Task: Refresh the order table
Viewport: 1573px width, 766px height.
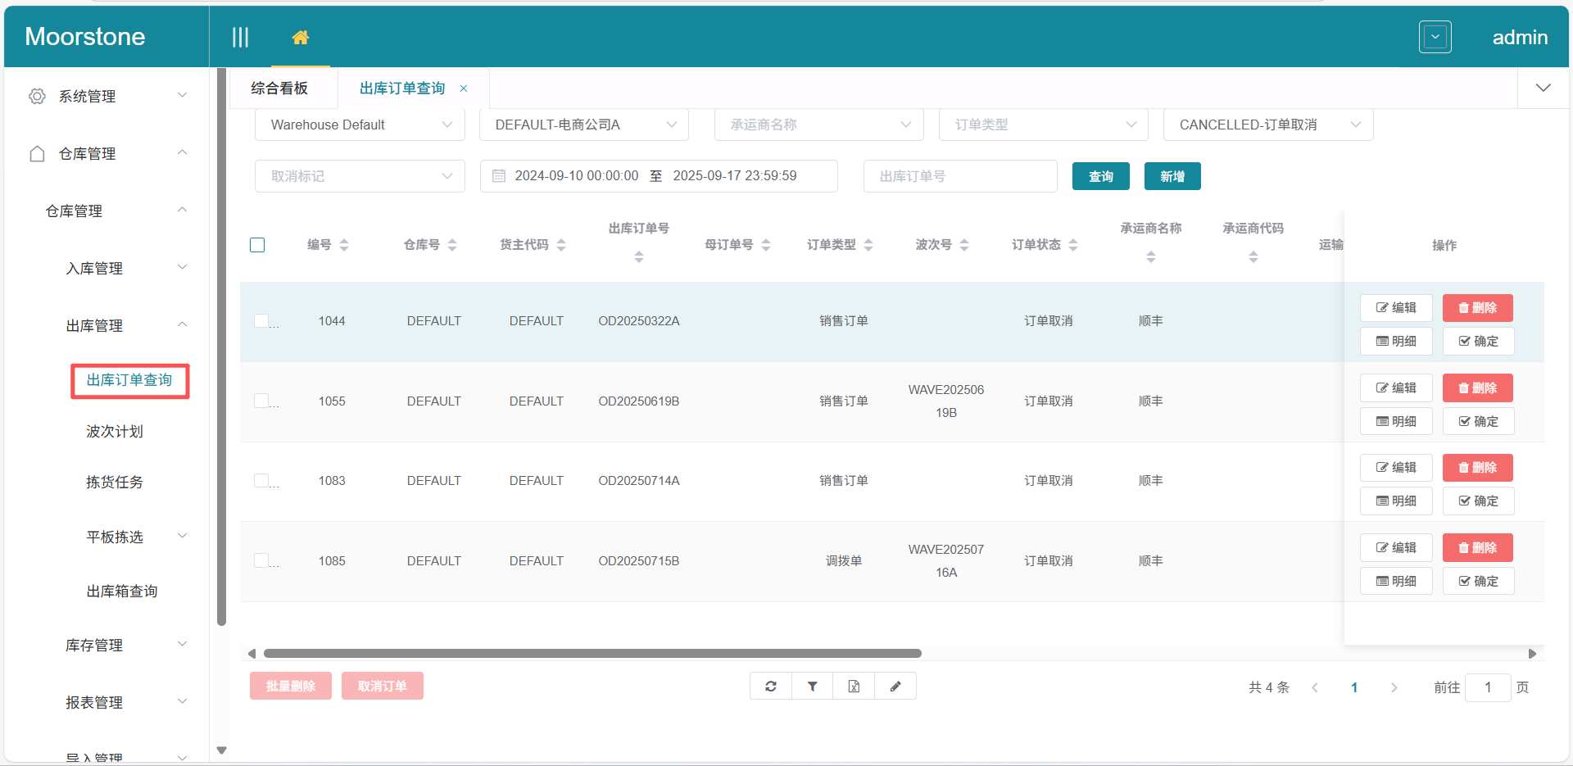Action: 770,686
